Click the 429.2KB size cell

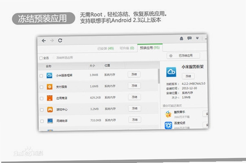[96, 98]
